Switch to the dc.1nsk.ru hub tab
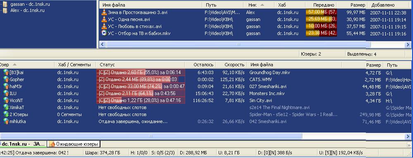Viewport: 413px width, 158px height. click(x=23, y=144)
